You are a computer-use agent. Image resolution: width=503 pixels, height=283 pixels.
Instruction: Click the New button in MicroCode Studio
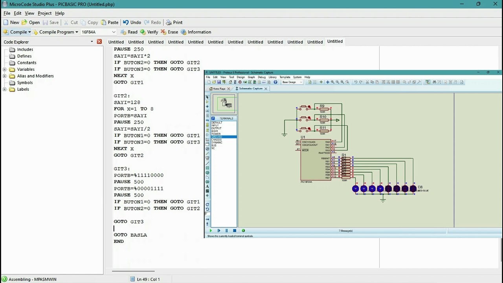pyautogui.click(x=11, y=22)
